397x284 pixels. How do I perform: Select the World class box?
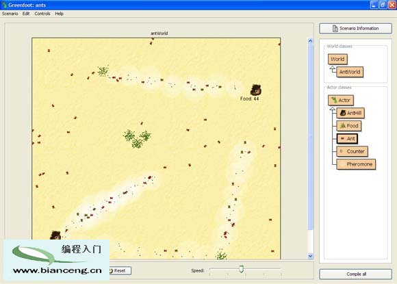pos(337,59)
